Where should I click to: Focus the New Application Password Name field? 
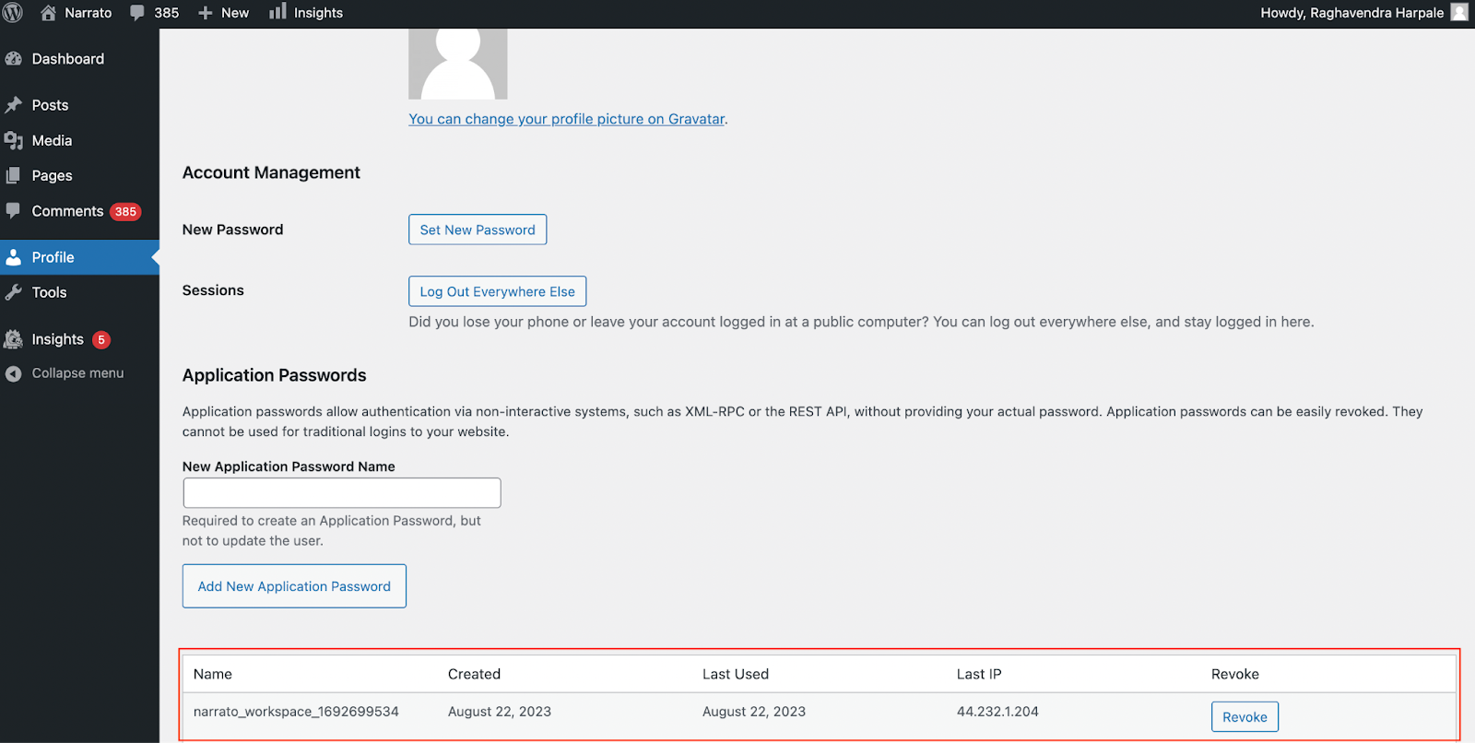click(x=342, y=493)
